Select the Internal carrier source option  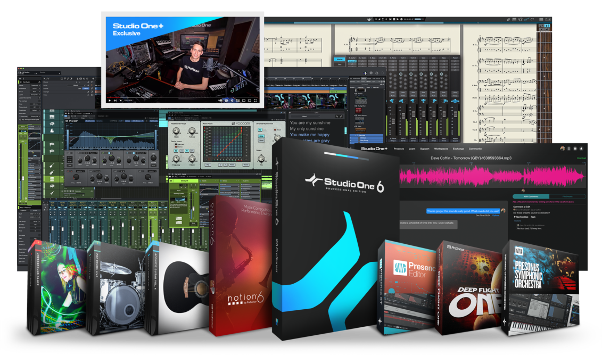point(179,146)
